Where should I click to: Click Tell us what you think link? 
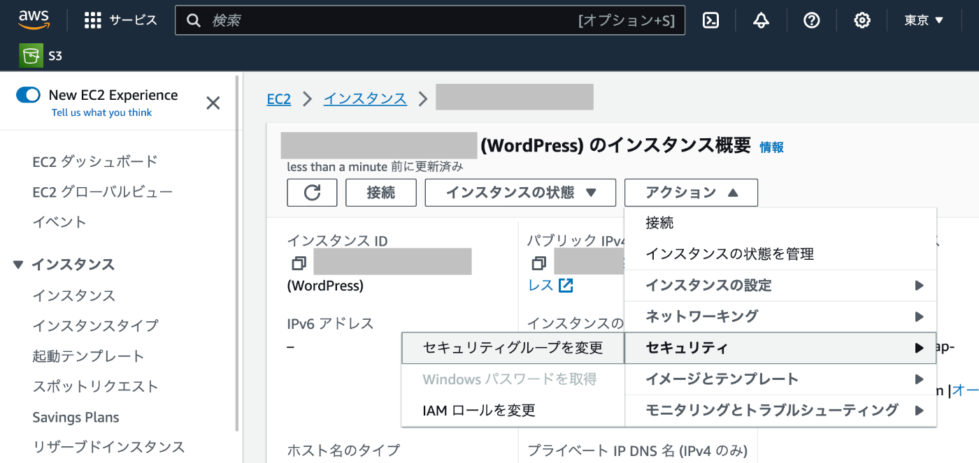tap(101, 112)
